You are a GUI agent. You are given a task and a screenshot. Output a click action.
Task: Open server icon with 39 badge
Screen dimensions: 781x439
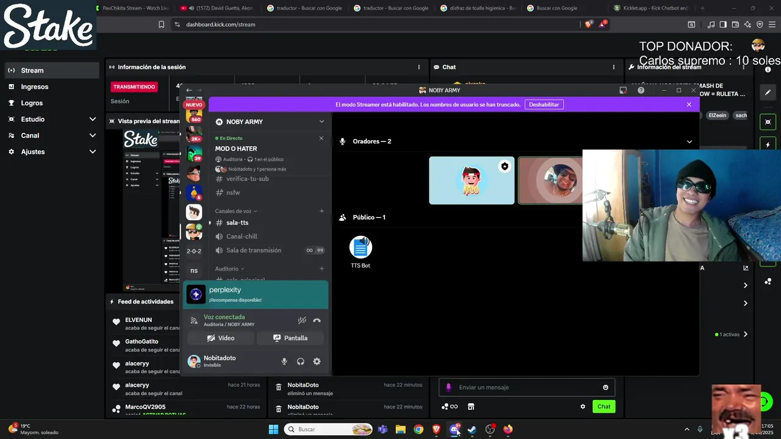click(194, 152)
